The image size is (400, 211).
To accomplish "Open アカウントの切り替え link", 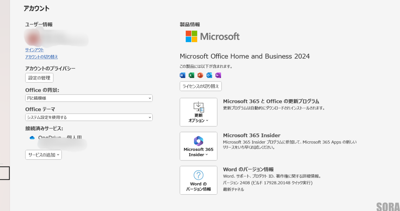I will pos(41,57).
